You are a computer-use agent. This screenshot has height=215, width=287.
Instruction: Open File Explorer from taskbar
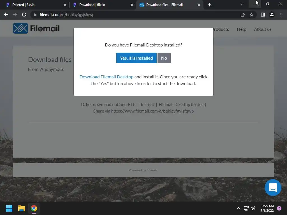21,208
